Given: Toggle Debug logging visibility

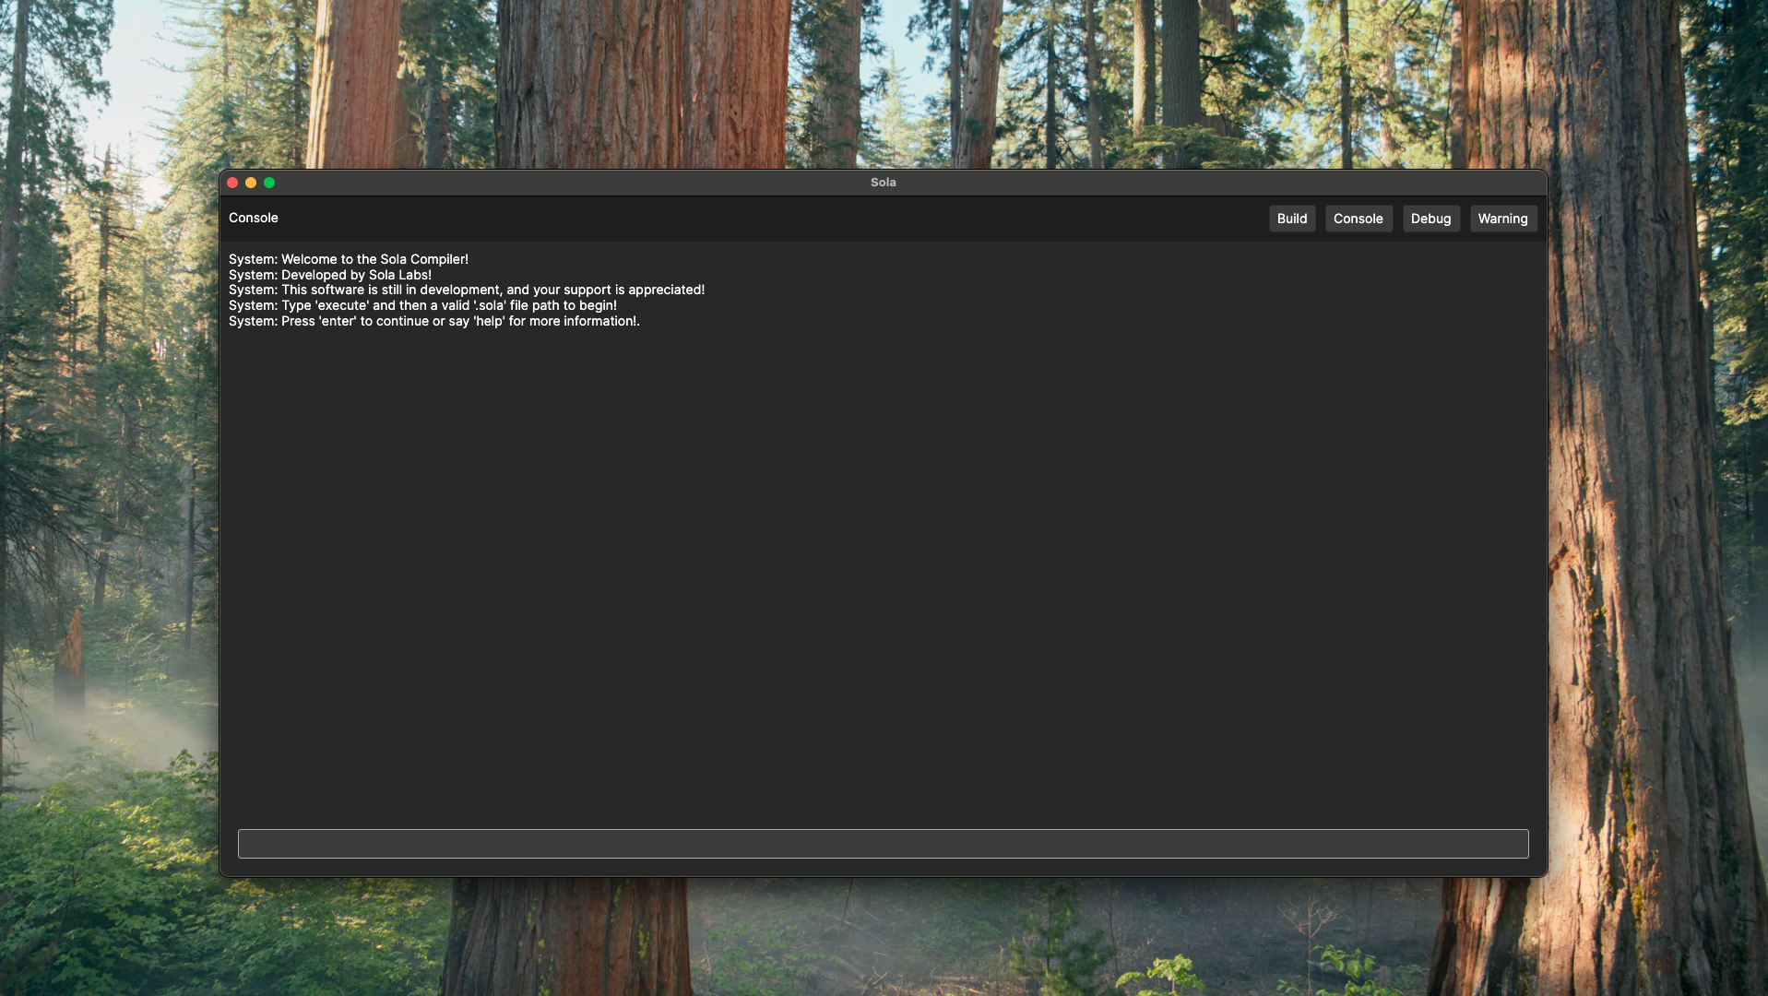Looking at the screenshot, I should pyautogui.click(x=1430, y=219).
